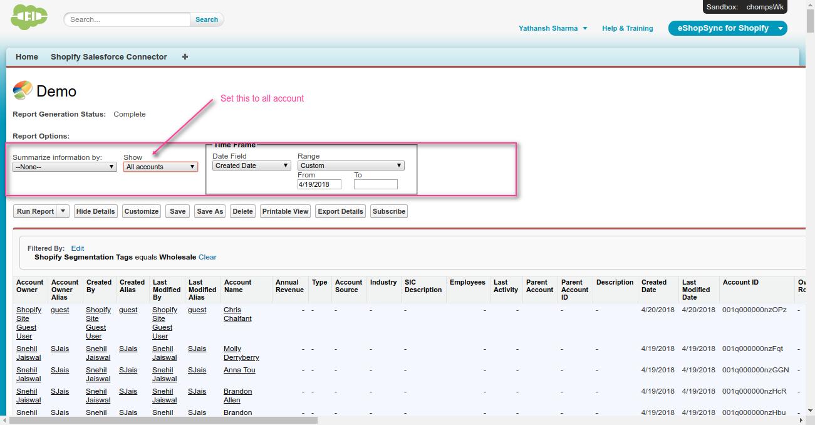Sort by Account Name column header
Screen dimensions: 815x425
click(x=237, y=286)
